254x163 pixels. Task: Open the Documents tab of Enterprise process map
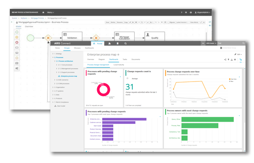[x=136, y=59]
